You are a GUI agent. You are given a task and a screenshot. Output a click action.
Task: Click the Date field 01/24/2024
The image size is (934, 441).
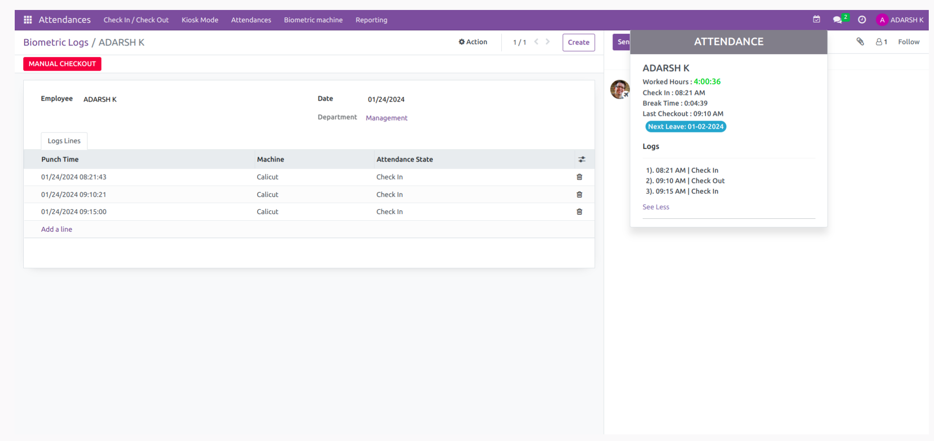point(386,99)
